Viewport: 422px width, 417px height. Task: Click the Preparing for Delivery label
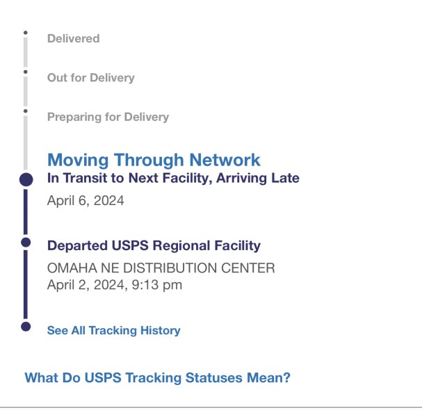coord(108,117)
